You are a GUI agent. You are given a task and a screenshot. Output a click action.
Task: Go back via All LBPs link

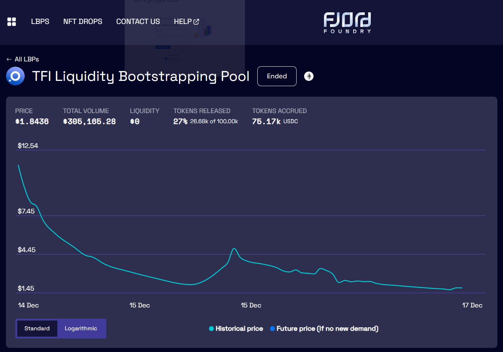[23, 59]
